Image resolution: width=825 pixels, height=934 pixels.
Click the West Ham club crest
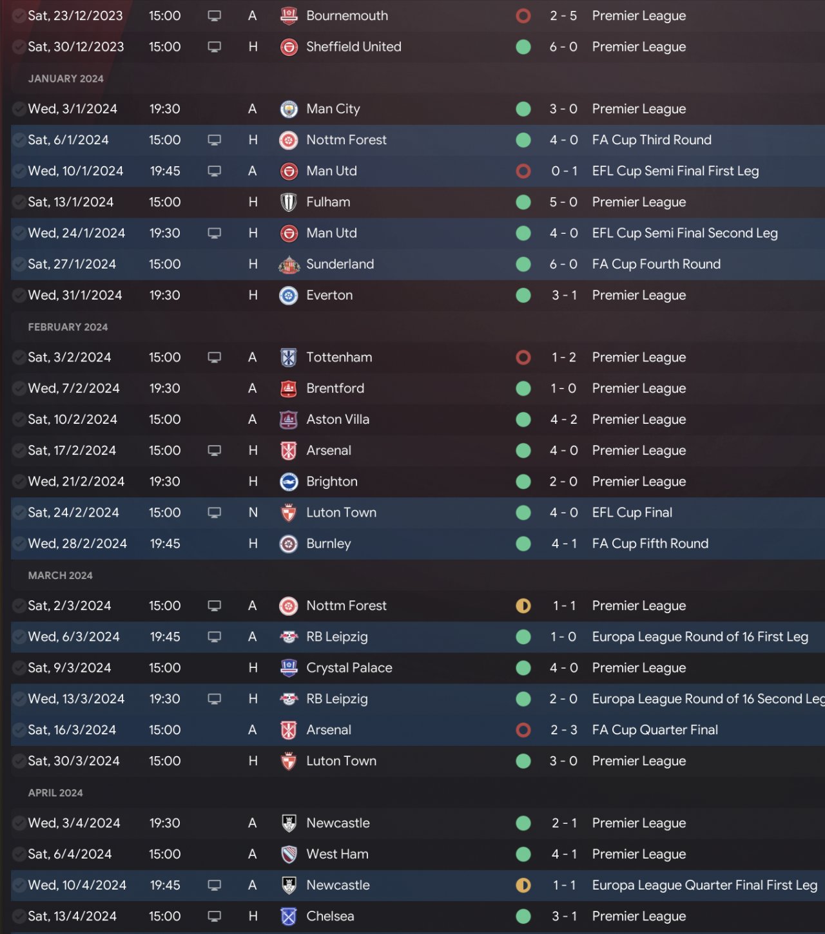pyautogui.click(x=289, y=854)
